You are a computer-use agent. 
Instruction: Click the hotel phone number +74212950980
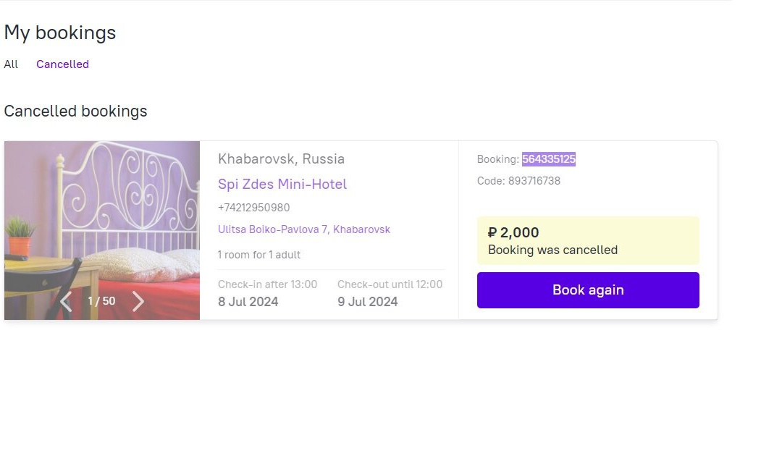click(x=254, y=208)
